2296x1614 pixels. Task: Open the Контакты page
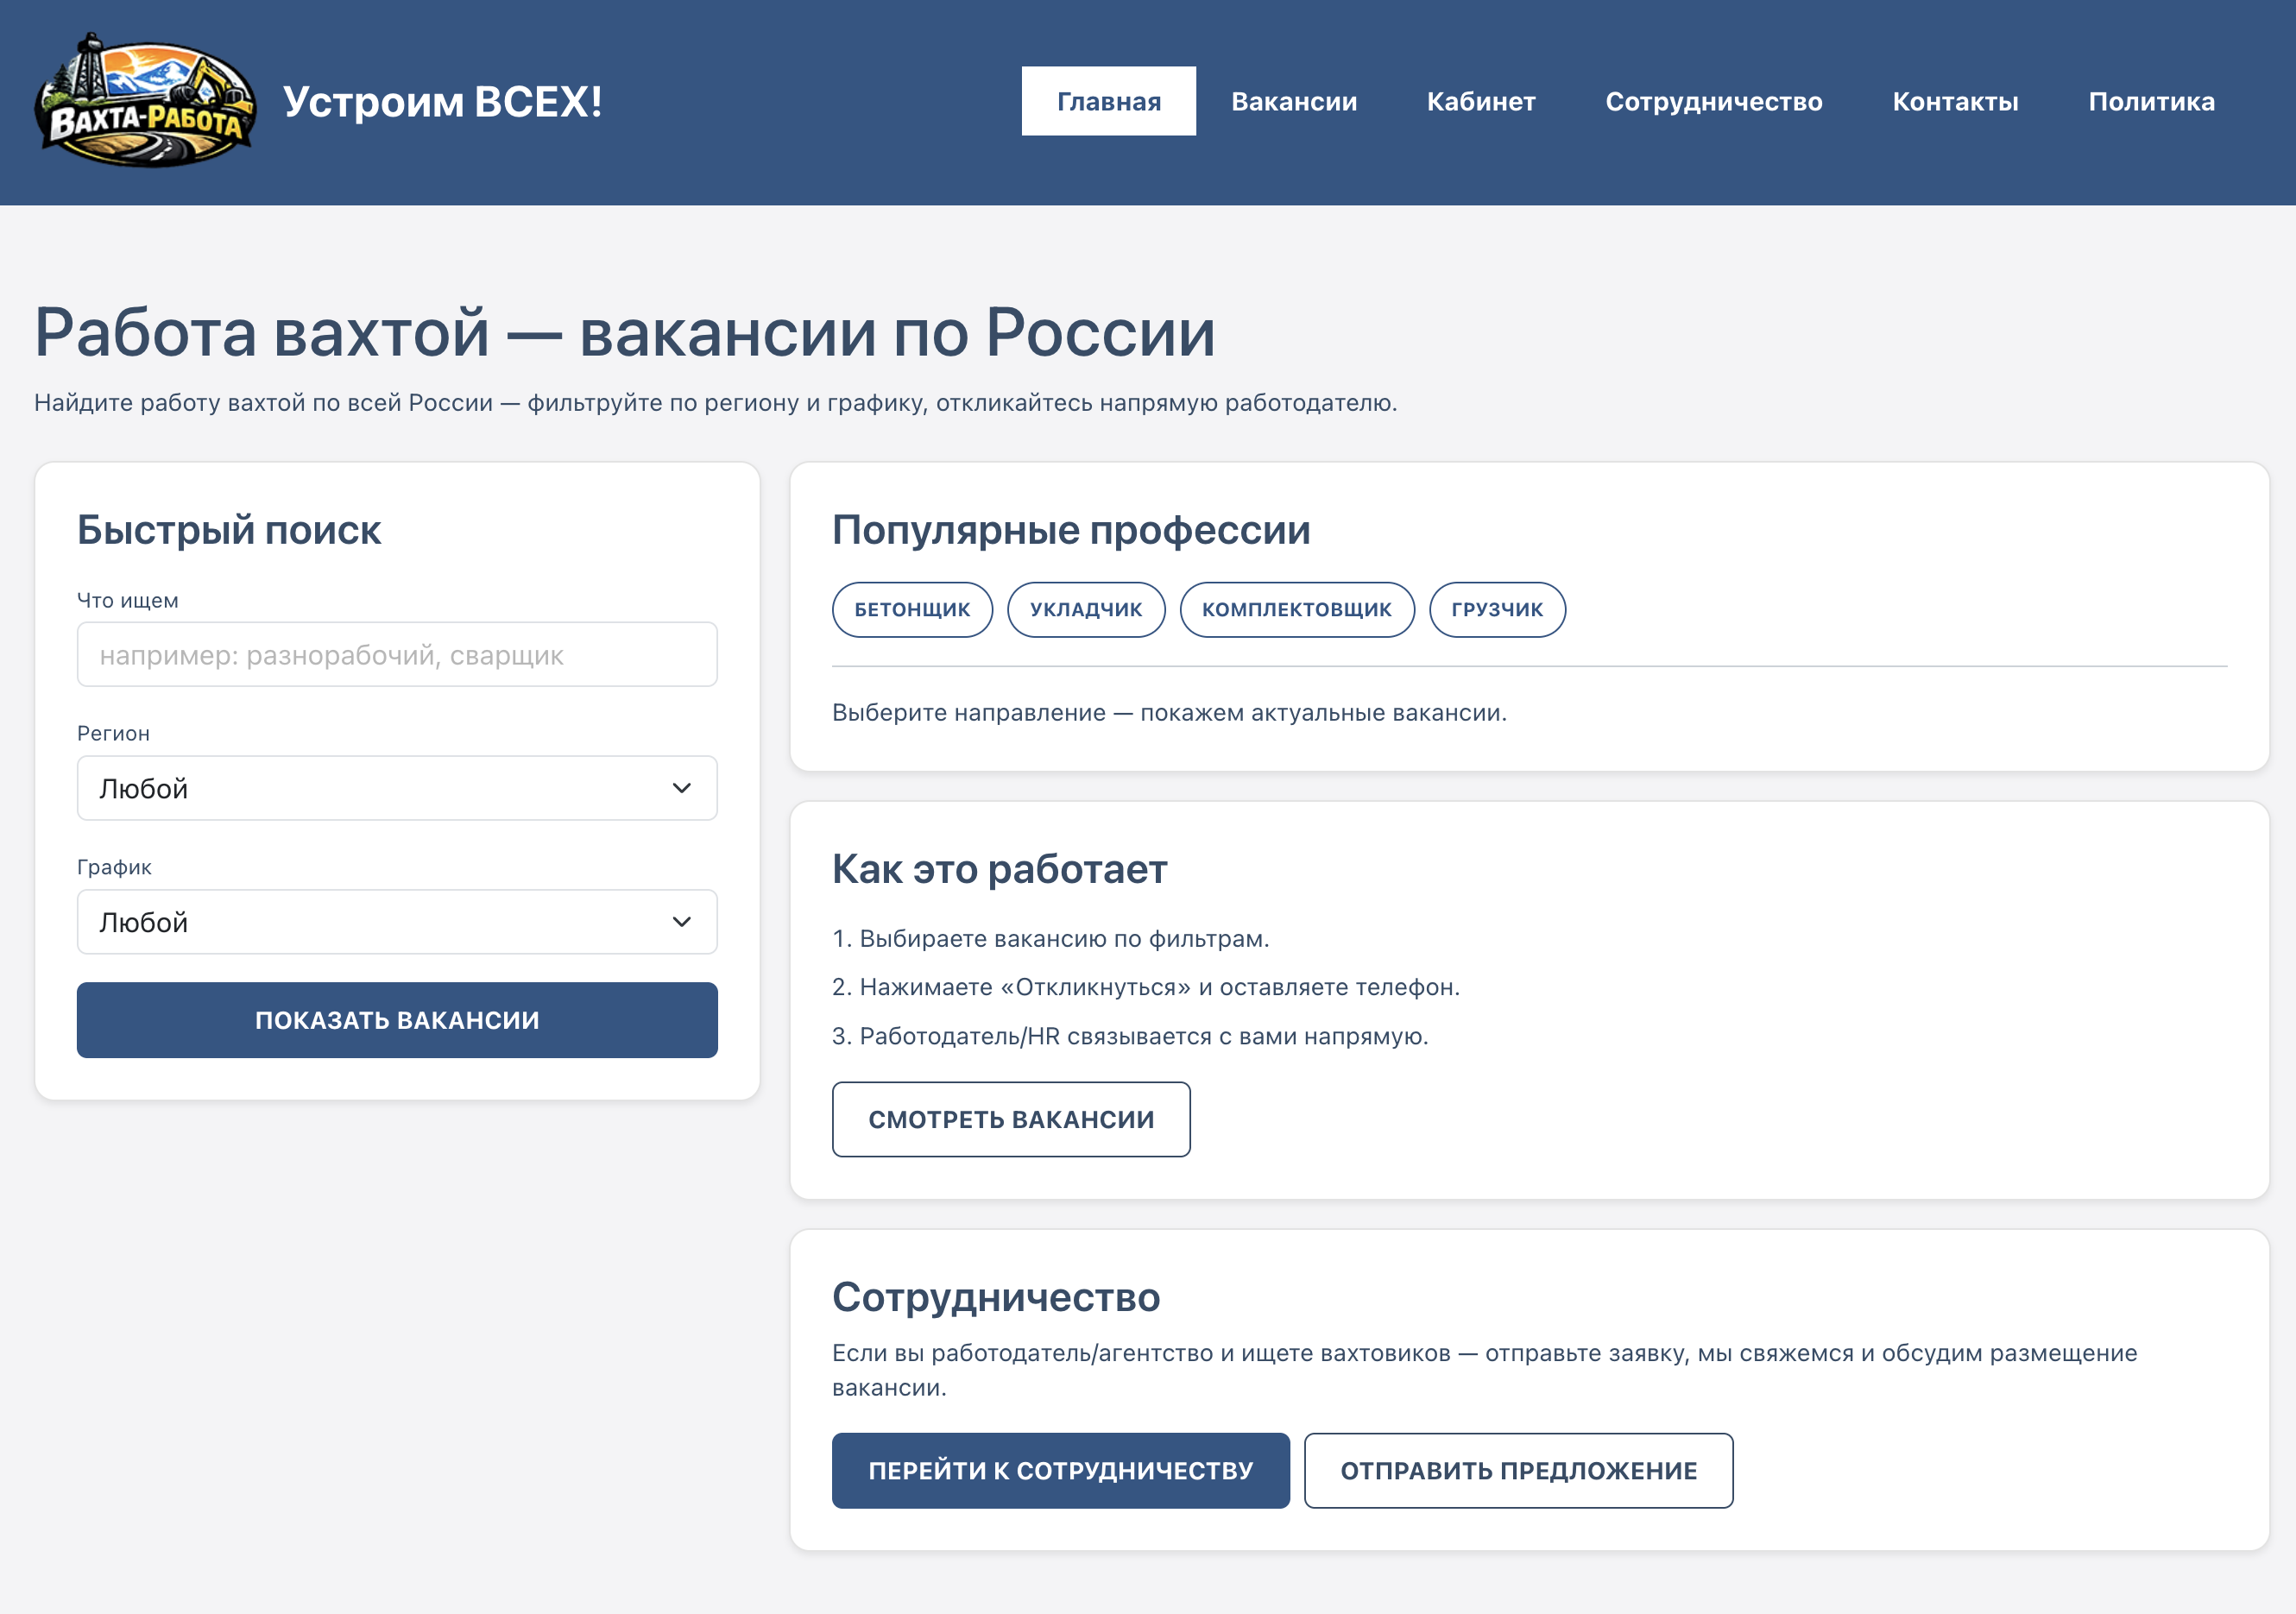(1955, 100)
